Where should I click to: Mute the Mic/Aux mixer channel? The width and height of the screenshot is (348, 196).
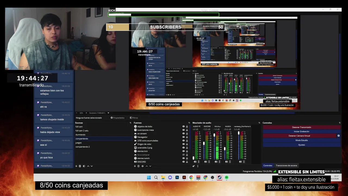pos(216,162)
